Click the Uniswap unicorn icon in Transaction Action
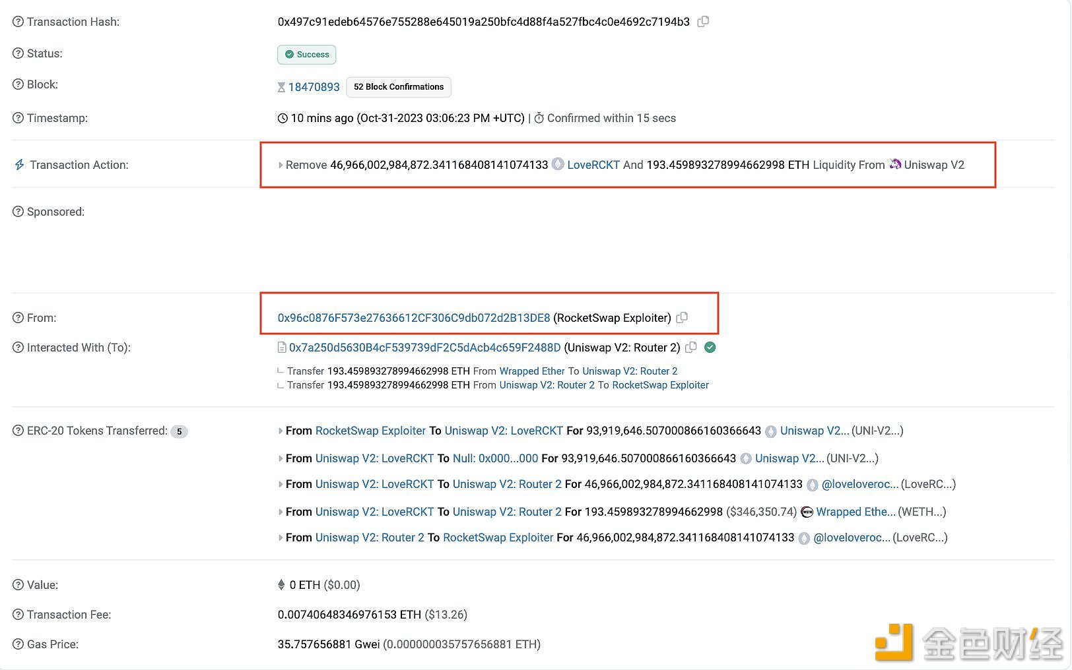Screen dimensions: 1072x670 [895, 164]
